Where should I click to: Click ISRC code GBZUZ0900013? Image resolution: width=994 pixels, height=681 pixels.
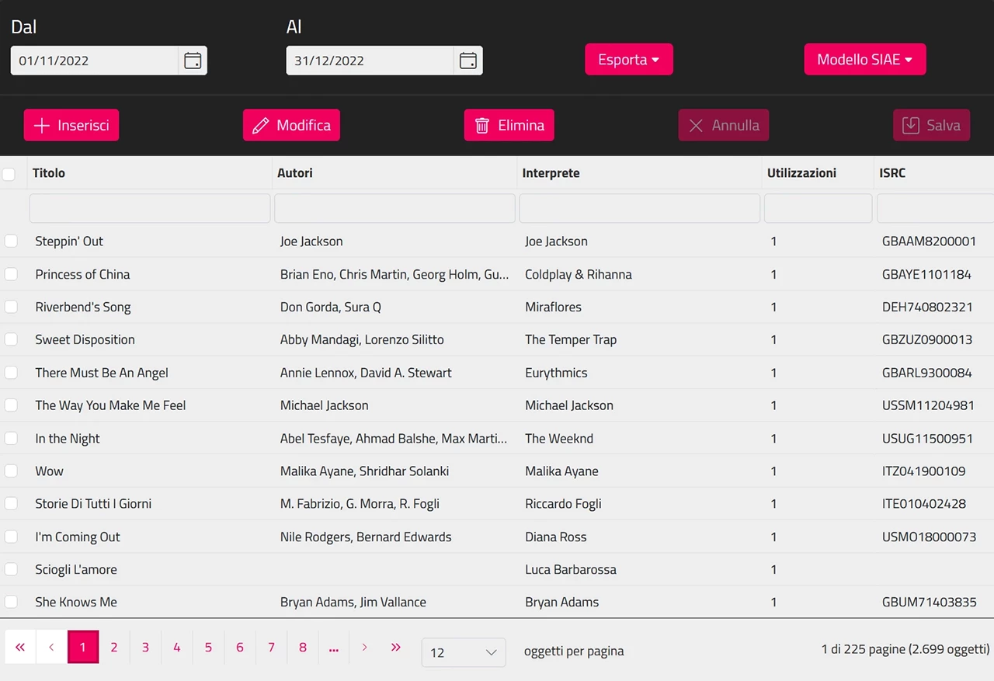pyautogui.click(x=927, y=339)
